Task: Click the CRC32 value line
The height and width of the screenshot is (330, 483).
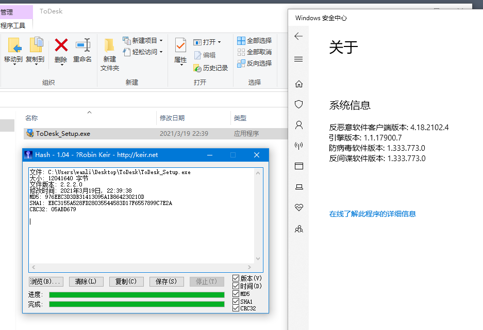Action: click(x=53, y=209)
